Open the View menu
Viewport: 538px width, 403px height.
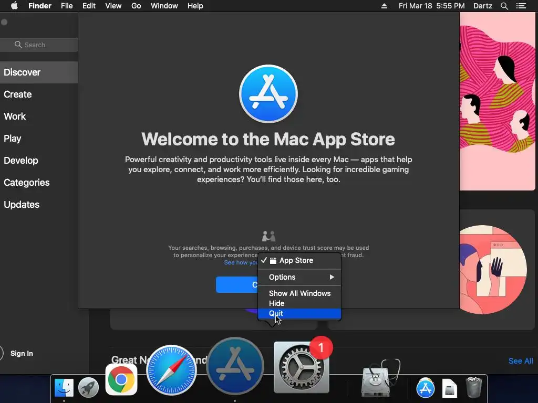(x=113, y=6)
